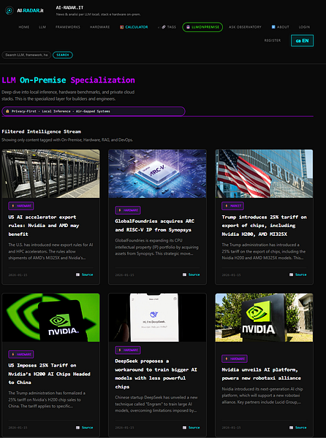Open the LLM menu item
The image size is (326, 438).
point(42,27)
